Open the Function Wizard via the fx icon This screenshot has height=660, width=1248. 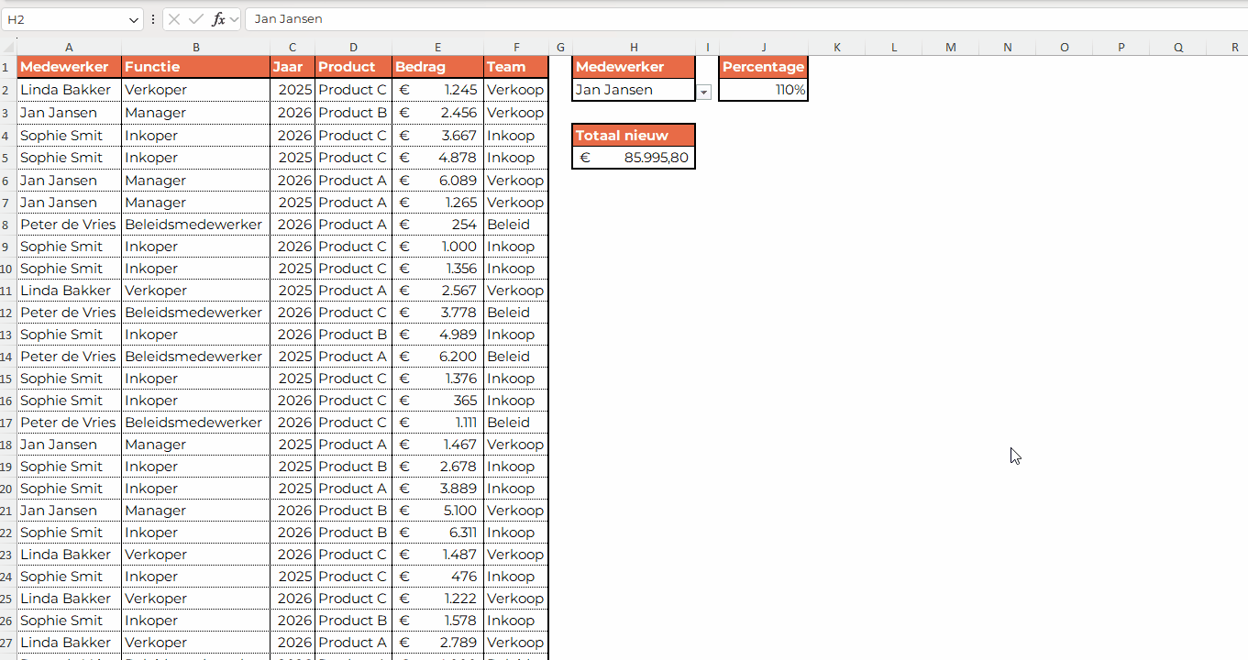(x=219, y=18)
